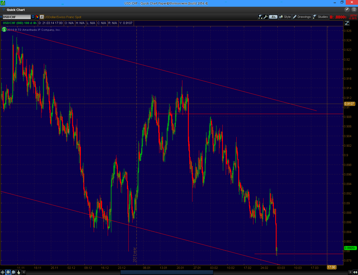Click the 2013 year divider label

pyautogui.click(x=135, y=255)
